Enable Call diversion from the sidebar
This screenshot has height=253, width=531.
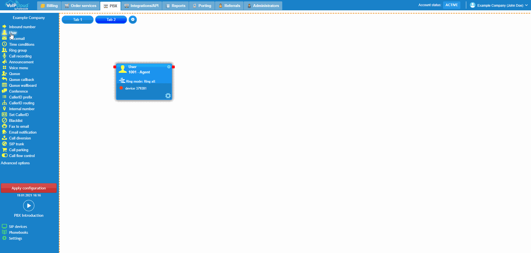point(19,138)
